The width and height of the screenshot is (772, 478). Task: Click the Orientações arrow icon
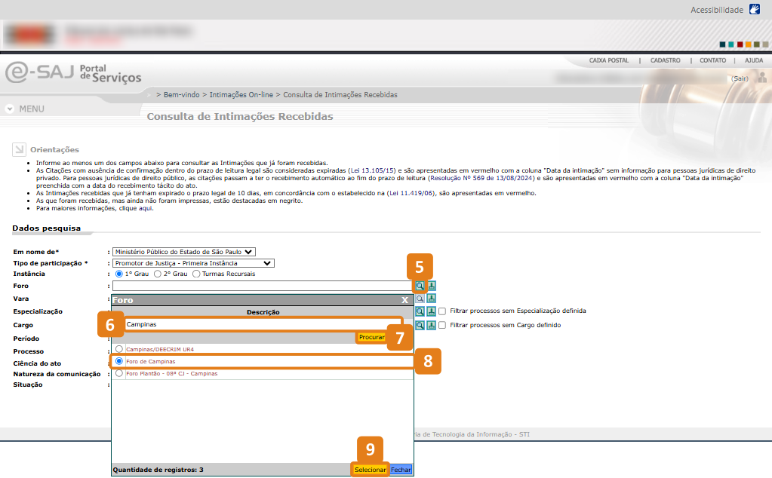[19, 149]
